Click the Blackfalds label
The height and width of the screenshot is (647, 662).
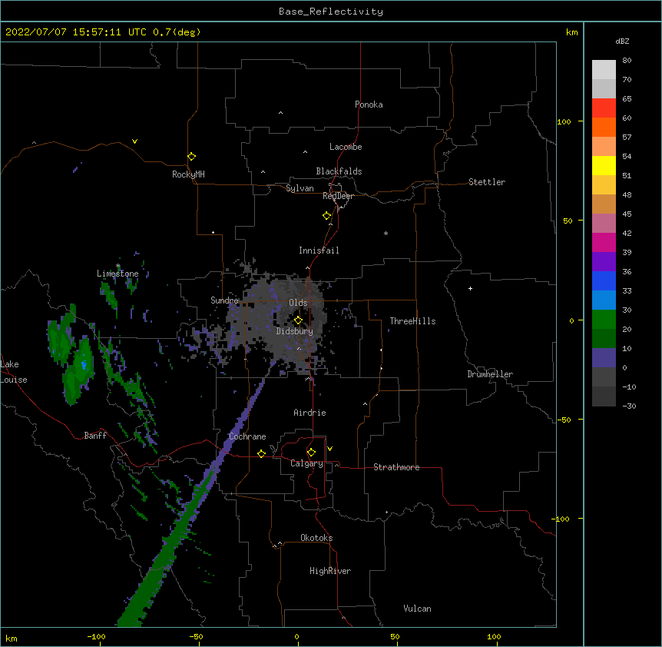click(x=339, y=171)
